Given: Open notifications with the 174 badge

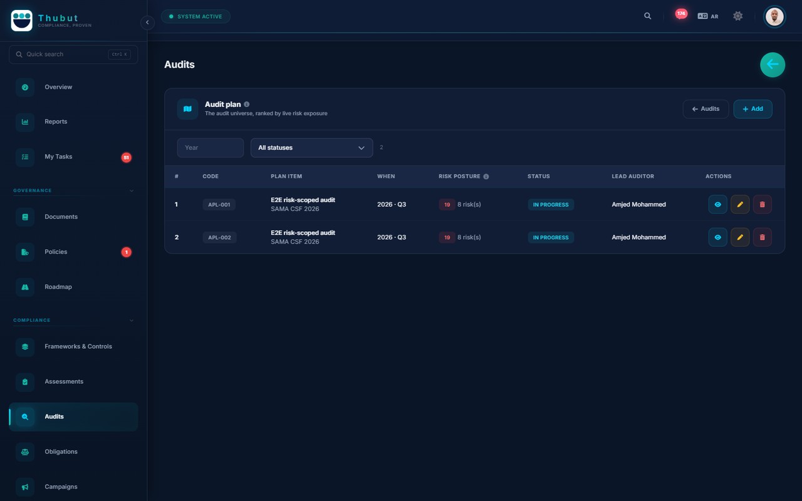Looking at the screenshot, I should click(681, 14).
